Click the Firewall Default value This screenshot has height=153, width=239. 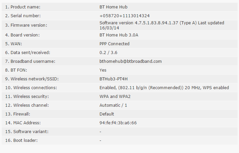coord(107,114)
